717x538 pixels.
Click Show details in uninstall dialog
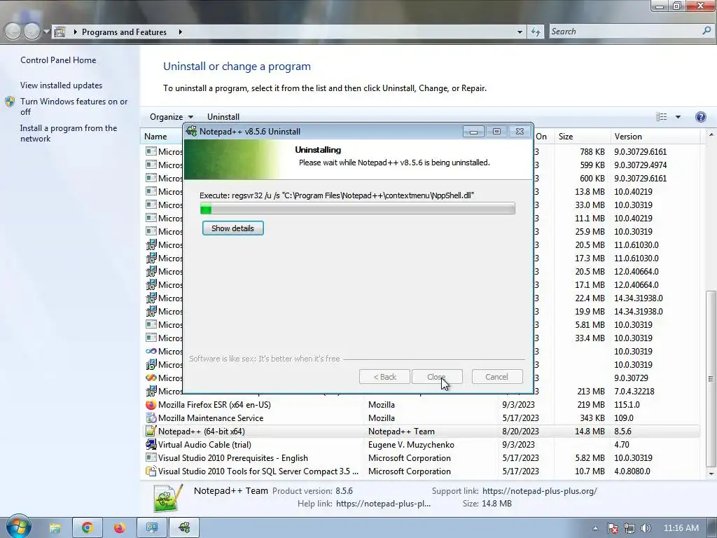(x=232, y=228)
